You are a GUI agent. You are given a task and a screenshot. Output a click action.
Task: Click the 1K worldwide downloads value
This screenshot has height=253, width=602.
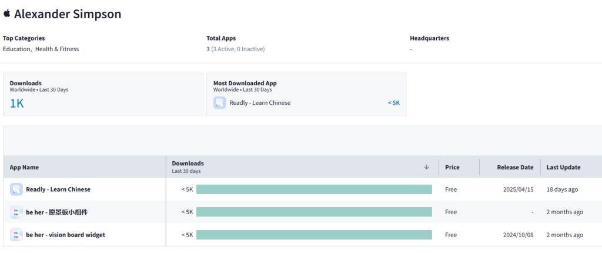click(17, 104)
